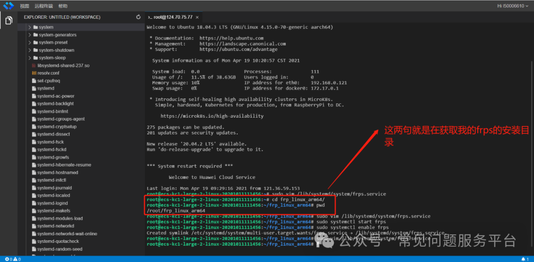534x262 pixels.
Task: Expand the system-preset folder
Action: (x=30, y=42)
